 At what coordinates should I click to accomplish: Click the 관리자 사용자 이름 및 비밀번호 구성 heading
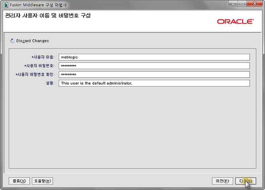48,15
